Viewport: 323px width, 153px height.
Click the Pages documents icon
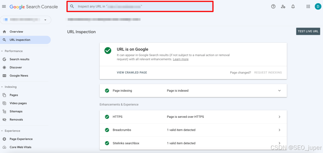4,95
